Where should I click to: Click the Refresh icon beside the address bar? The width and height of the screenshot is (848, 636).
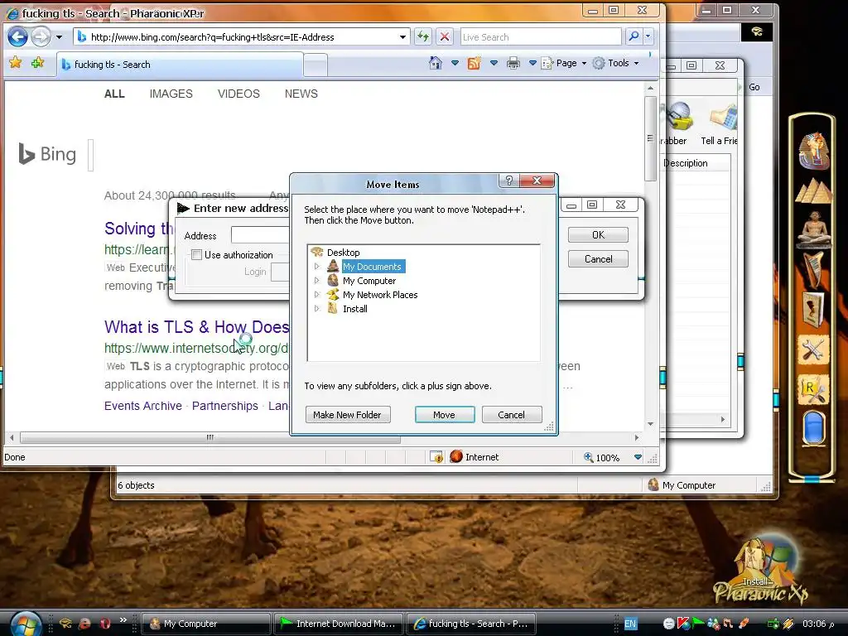tap(423, 36)
